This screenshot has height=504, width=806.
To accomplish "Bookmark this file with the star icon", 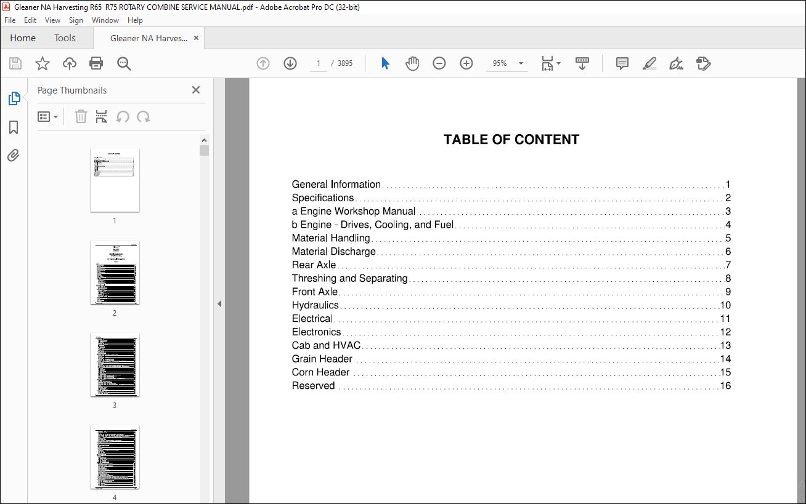I will [42, 63].
